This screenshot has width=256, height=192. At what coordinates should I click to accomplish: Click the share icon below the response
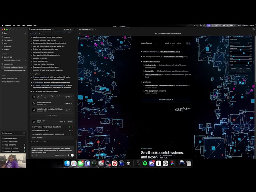click(x=40, y=142)
